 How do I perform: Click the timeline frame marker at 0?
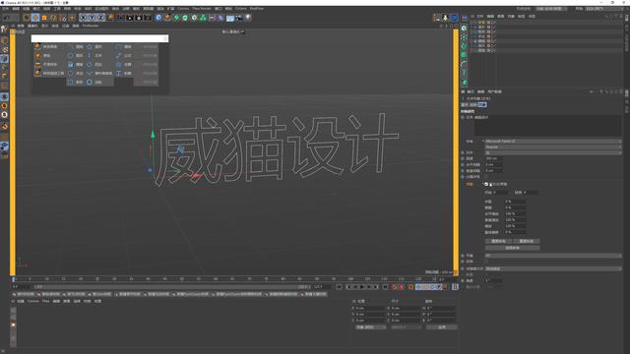[13, 279]
